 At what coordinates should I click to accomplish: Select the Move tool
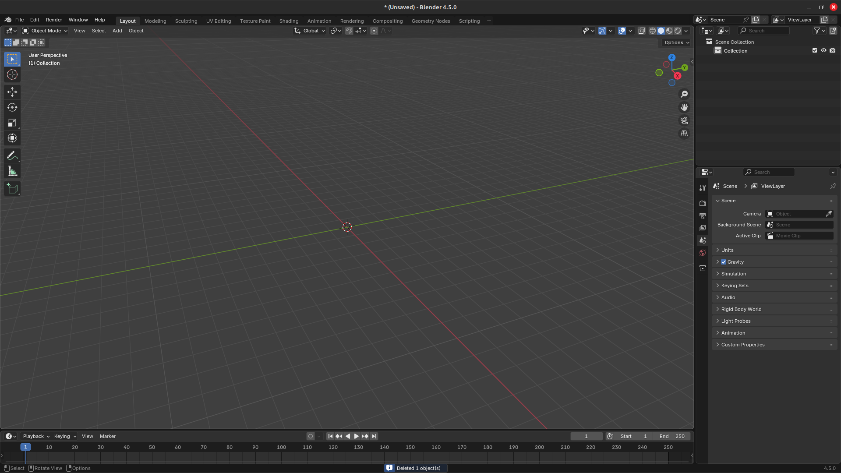click(12, 92)
